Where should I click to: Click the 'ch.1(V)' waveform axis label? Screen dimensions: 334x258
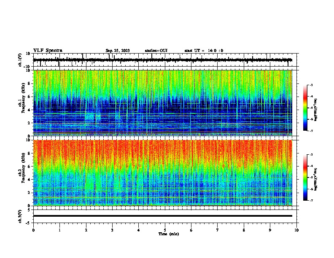20,60
